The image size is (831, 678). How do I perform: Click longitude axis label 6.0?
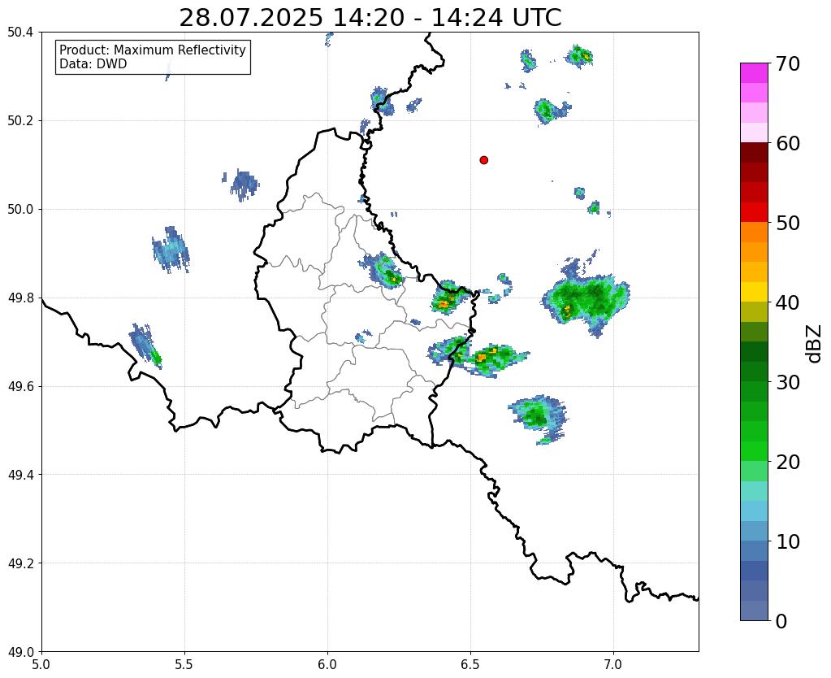(327, 664)
